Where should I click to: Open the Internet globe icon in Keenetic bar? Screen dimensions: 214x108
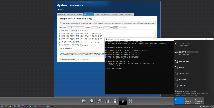click(92, 101)
